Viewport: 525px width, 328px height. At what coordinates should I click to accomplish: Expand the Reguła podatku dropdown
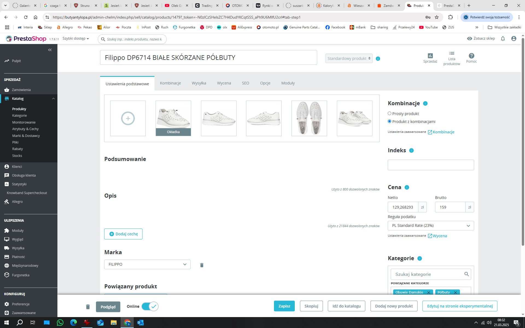point(431,225)
